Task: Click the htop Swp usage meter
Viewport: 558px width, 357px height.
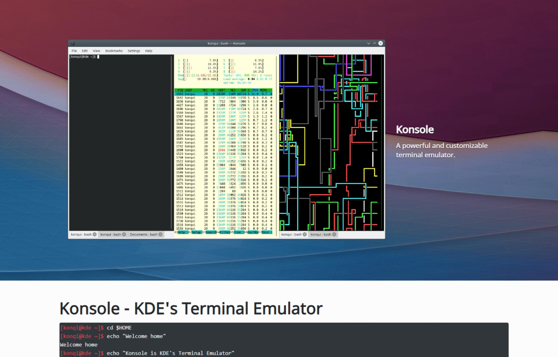Action: point(198,79)
